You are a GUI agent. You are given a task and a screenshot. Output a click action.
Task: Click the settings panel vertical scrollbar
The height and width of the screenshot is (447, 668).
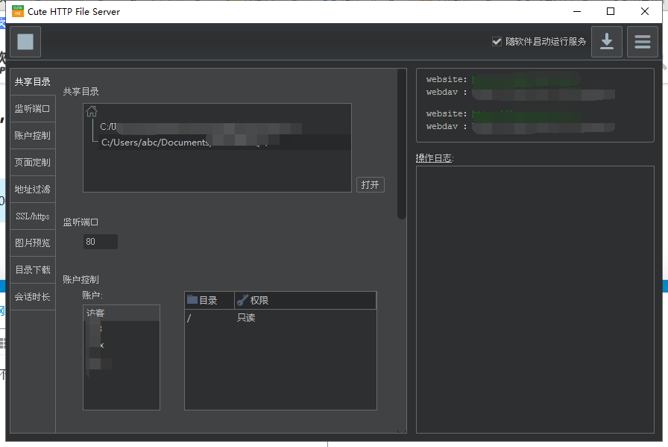(402, 144)
